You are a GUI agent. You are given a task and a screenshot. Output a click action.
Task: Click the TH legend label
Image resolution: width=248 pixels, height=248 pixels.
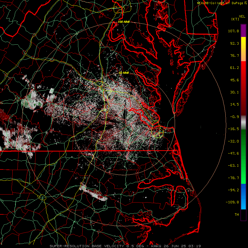point(237,215)
